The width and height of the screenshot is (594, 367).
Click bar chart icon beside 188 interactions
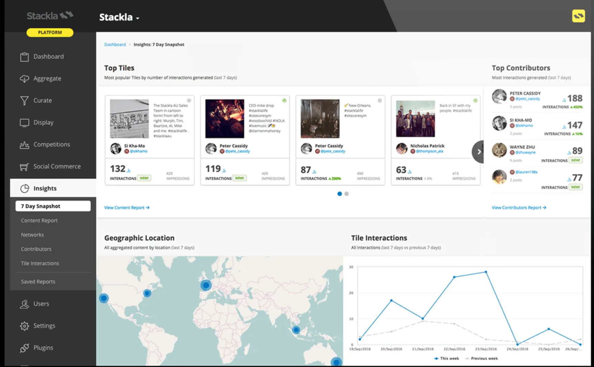click(x=564, y=100)
